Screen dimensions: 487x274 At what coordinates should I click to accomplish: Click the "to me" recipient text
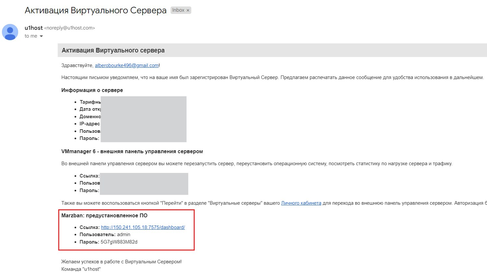click(x=31, y=36)
